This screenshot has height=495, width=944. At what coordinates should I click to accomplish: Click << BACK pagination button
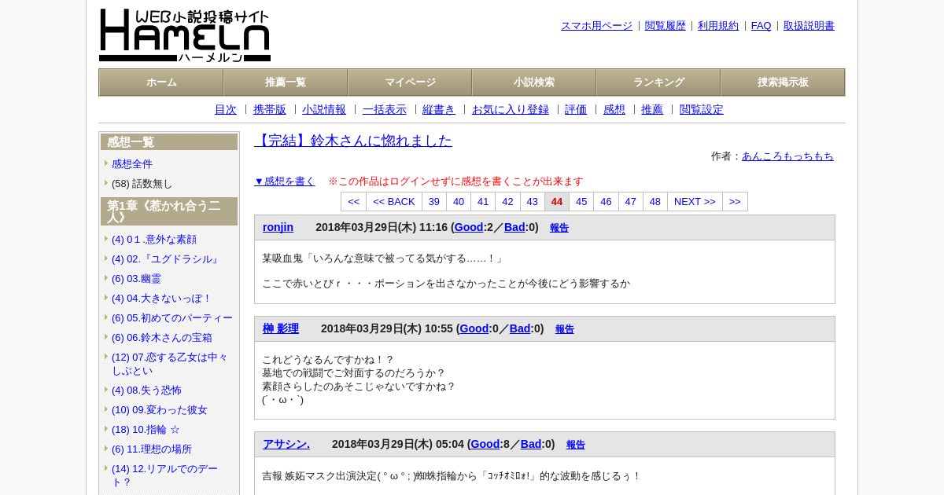[x=394, y=202]
